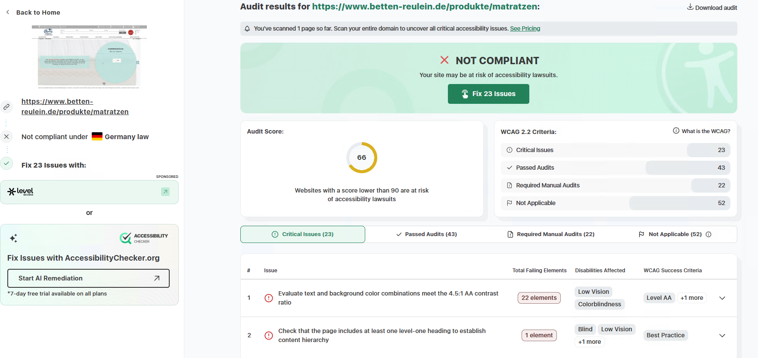Click Start AI Remediation button

click(x=88, y=278)
